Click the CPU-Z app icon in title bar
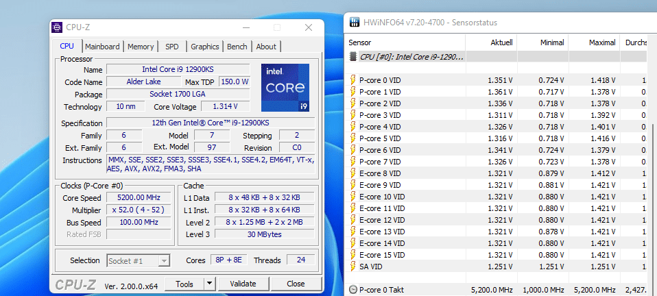 pos(57,27)
